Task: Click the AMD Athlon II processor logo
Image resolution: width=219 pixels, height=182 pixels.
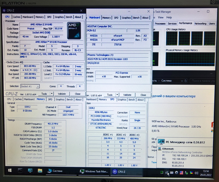Action: point(74,31)
